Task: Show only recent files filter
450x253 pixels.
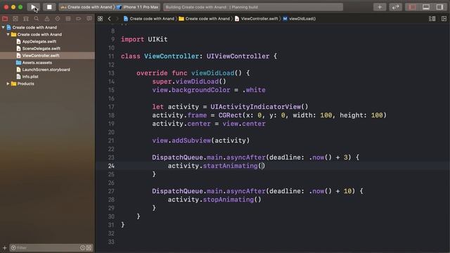Action: pos(83,247)
